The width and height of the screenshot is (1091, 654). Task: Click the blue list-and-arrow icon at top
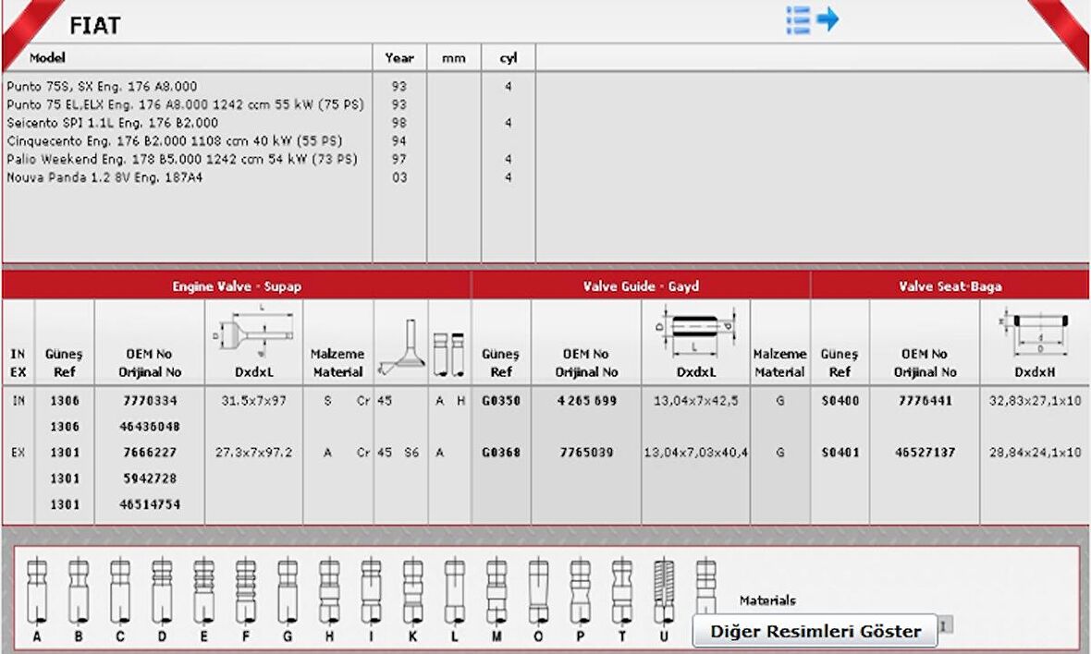(812, 19)
